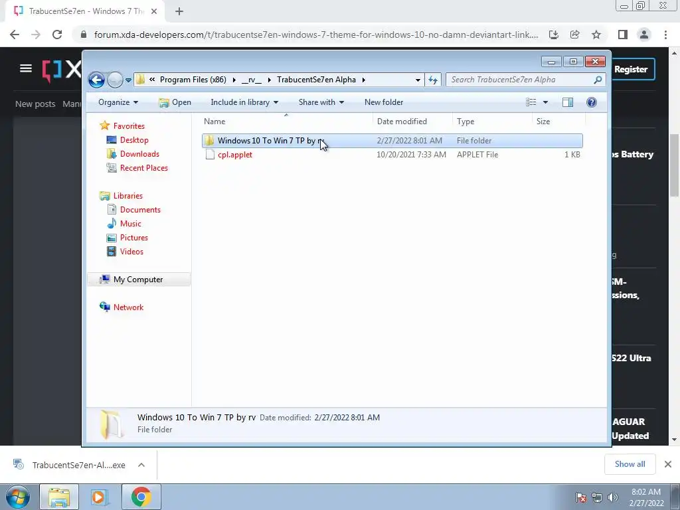
Task: Refresh the Explorer address bar location
Action: click(x=433, y=80)
